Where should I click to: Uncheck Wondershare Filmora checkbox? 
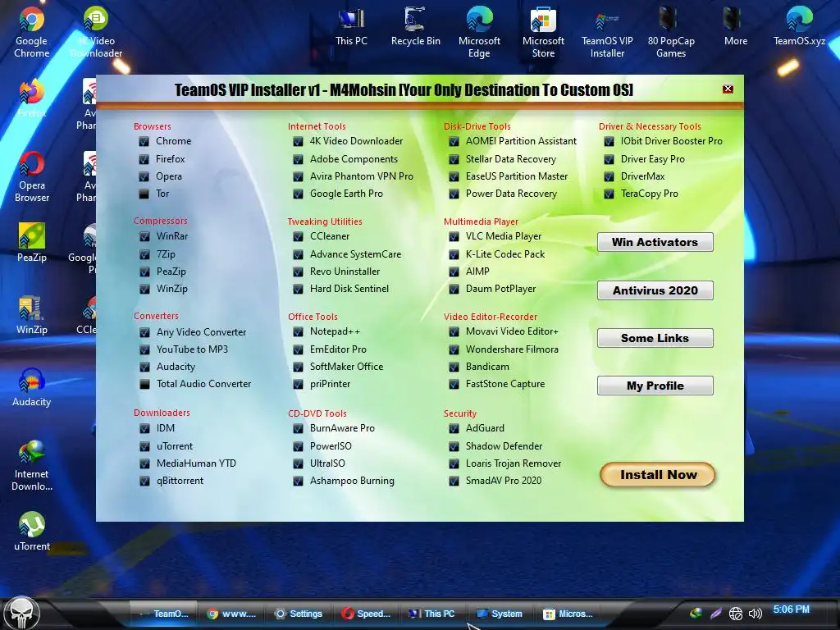454,349
